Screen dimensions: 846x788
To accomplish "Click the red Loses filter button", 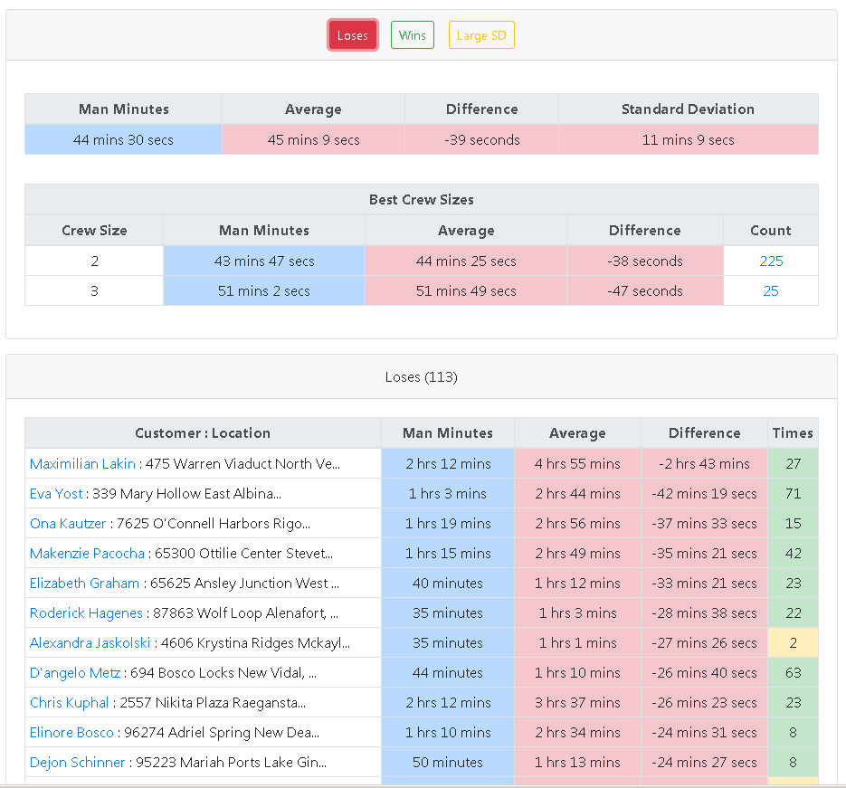I will (352, 35).
